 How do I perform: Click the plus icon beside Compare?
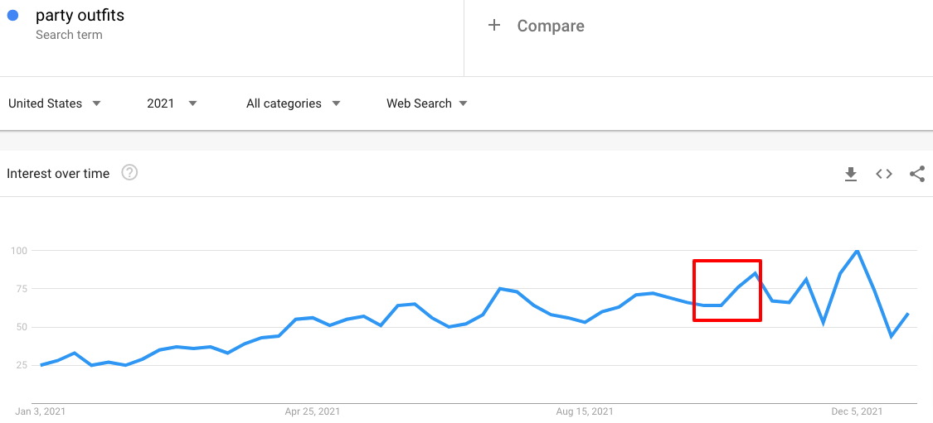pyautogui.click(x=494, y=25)
